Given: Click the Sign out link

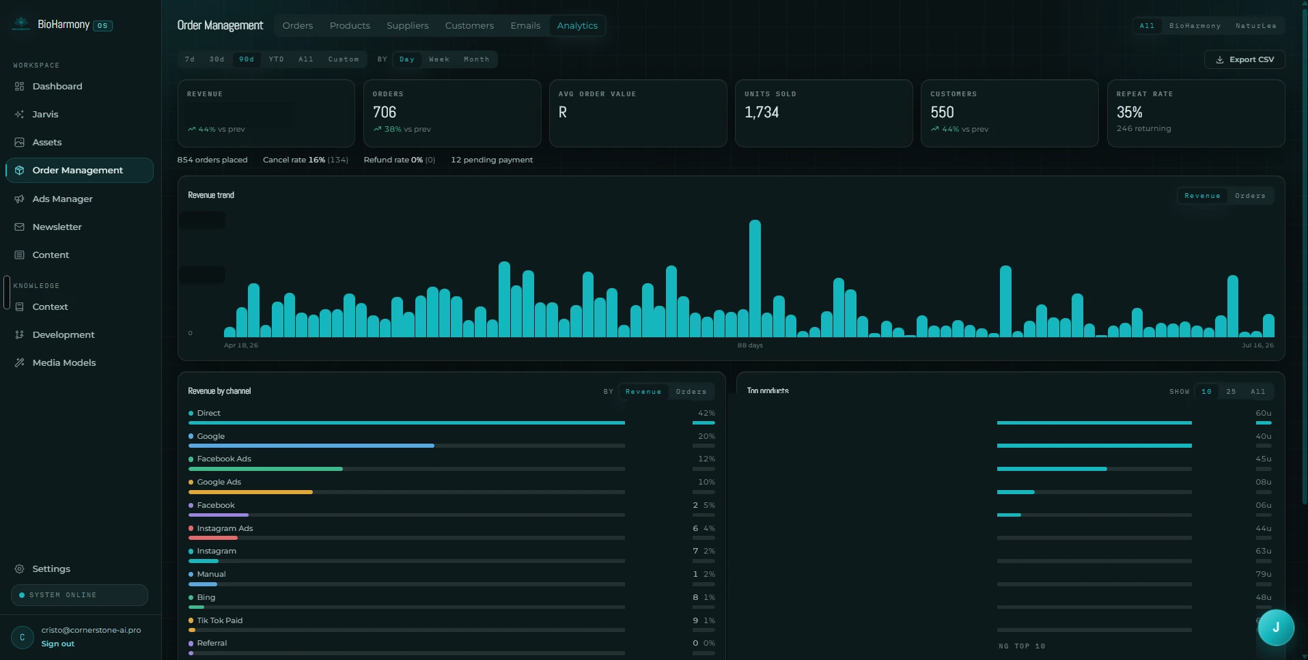Looking at the screenshot, I should pyautogui.click(x=57, y=644).
